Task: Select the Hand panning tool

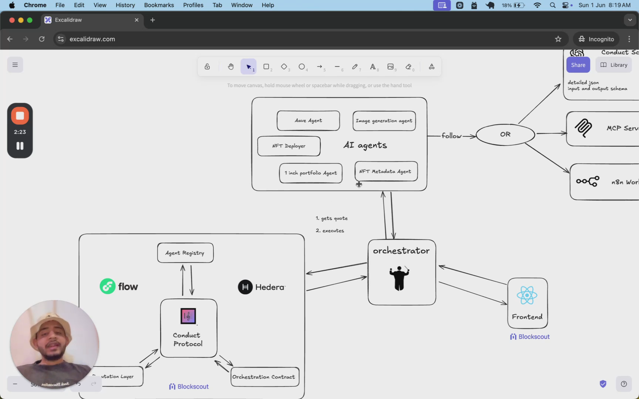Action: coord(231,66)
